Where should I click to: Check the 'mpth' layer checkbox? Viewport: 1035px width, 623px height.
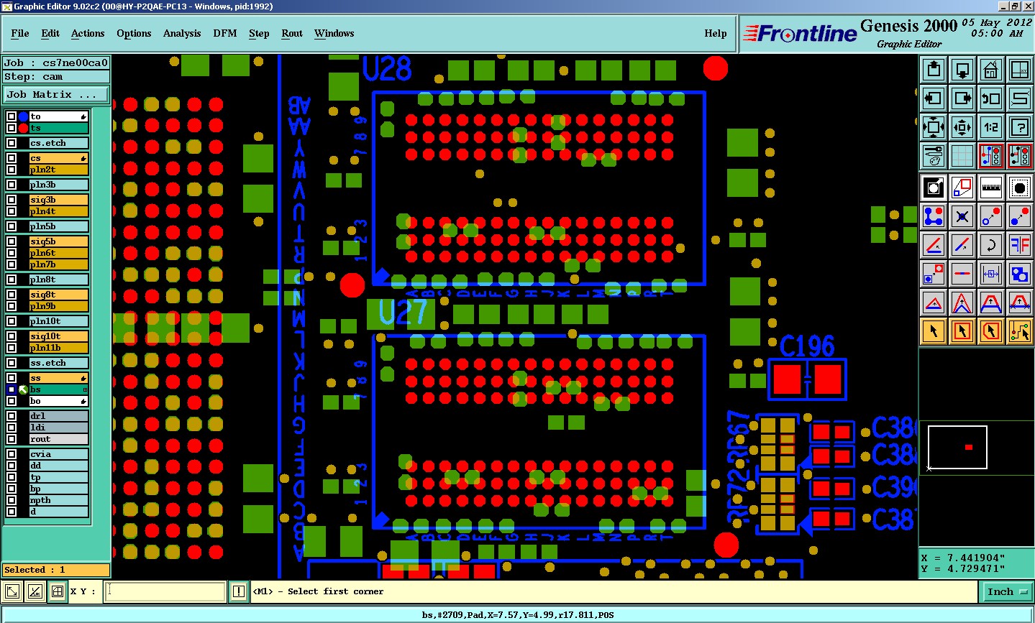tap(12, 500)
